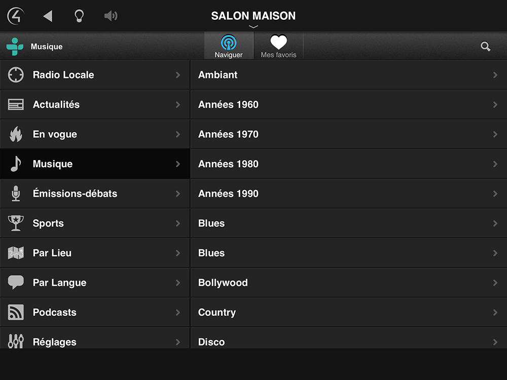This screenshot has width=507, height=380.
Task: Tap the Control4 home logo icon
Action: coord(16,16)
